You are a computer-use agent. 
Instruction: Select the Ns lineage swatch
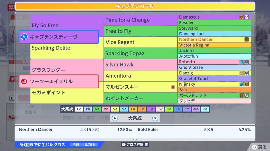97,109
